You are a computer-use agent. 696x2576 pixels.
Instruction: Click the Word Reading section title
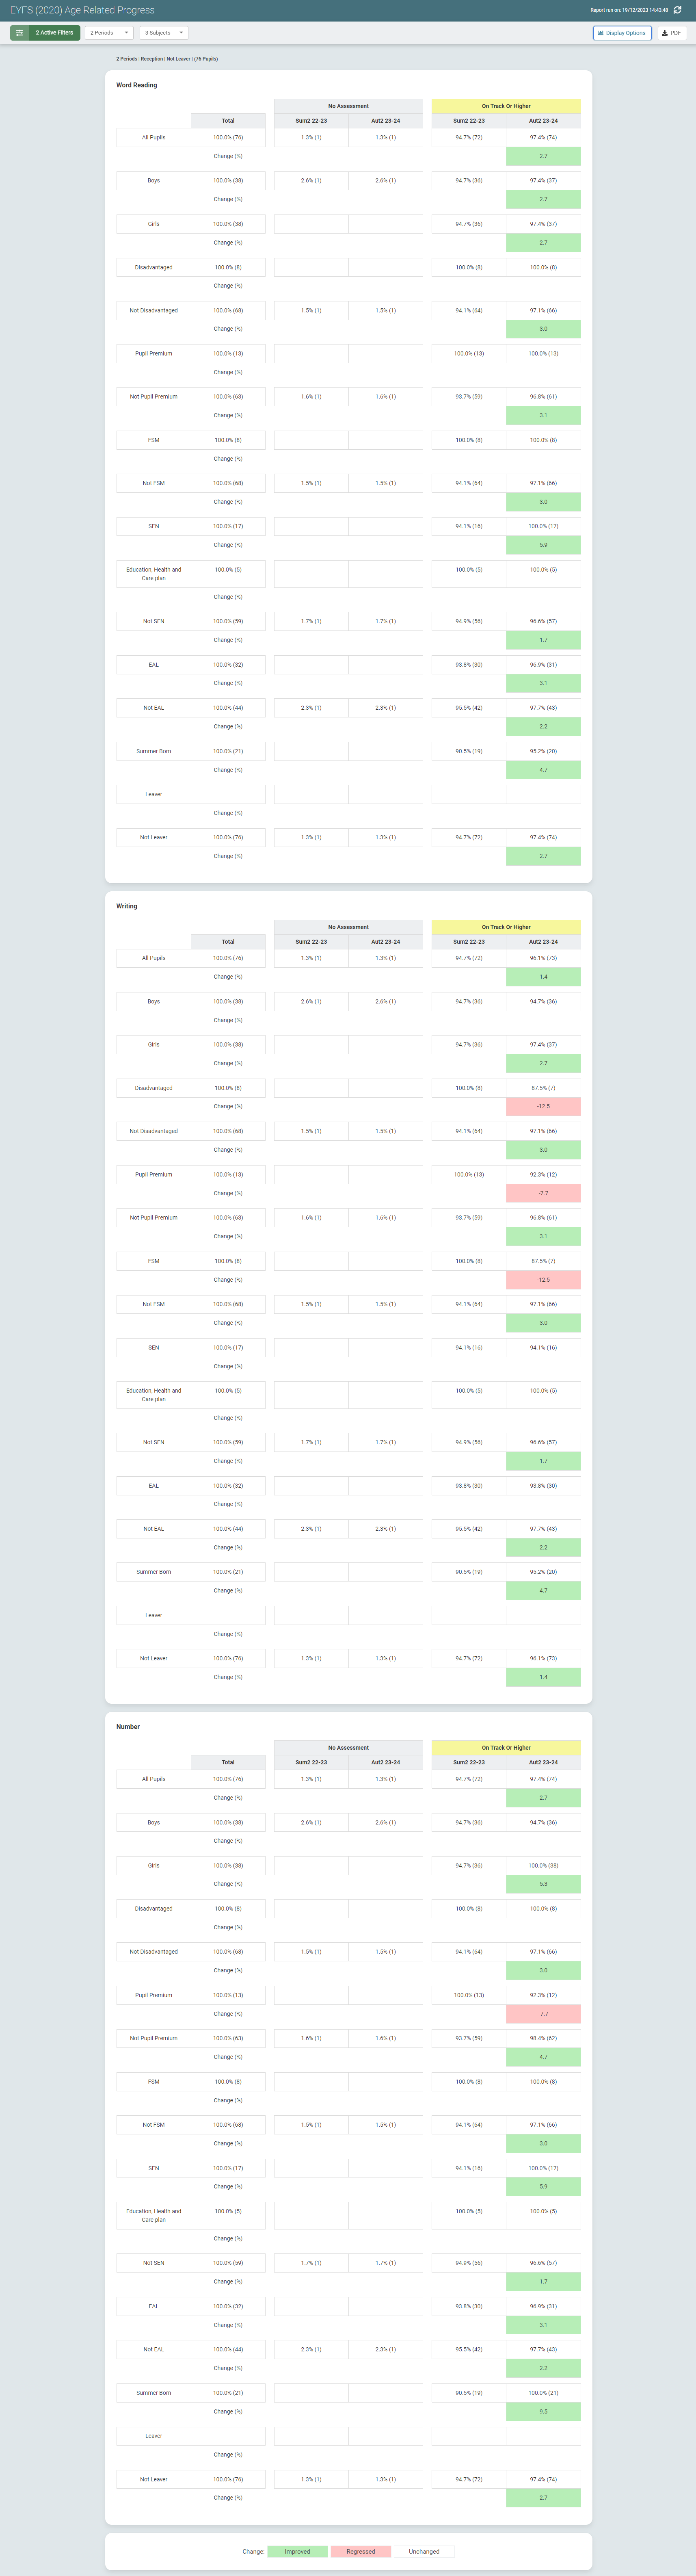(137, 85)
